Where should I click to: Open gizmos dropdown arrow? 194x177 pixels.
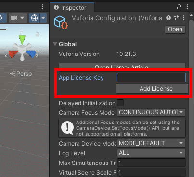[x=43, y=18]
